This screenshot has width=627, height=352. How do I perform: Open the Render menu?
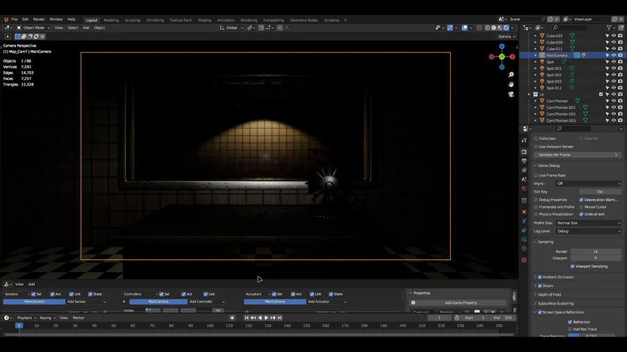point(39,19)
